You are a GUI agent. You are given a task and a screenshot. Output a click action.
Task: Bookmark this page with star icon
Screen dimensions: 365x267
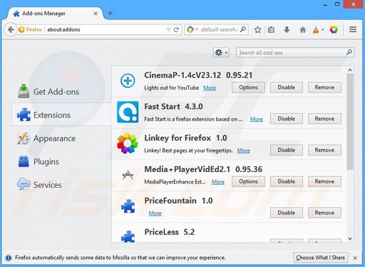point(257,30)
